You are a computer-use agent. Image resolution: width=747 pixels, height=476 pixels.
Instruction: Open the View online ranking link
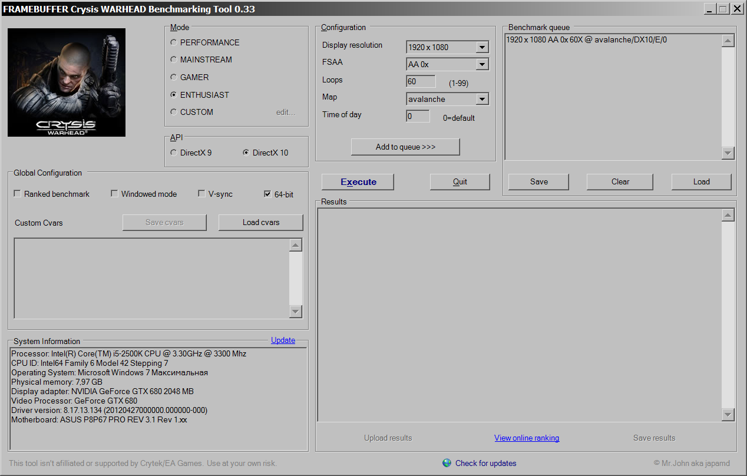[527, 438]
